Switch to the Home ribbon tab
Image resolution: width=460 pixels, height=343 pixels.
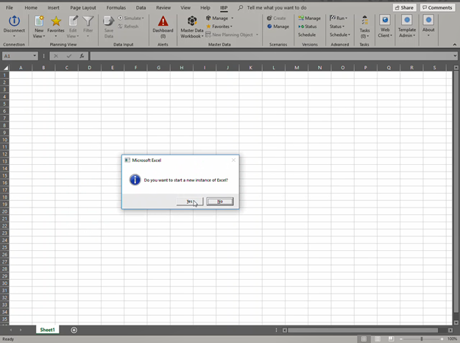tap(31, 7)
